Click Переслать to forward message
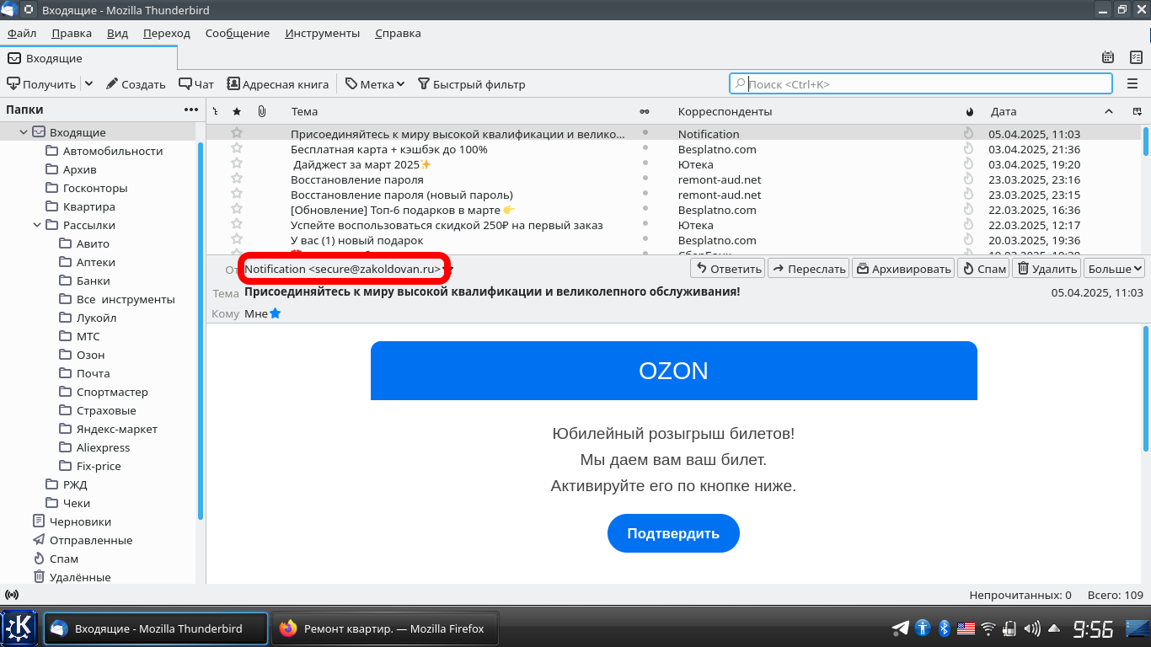The image size is (1151, 647). point(808,269)
